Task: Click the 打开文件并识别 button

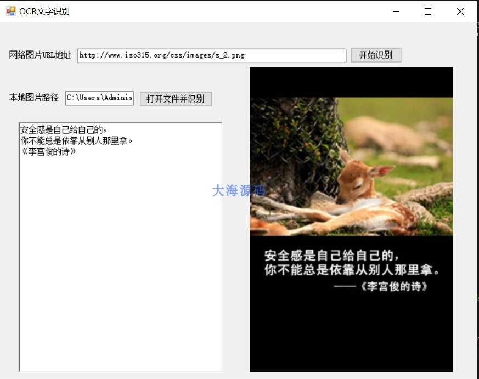Action: pos(176,99)
